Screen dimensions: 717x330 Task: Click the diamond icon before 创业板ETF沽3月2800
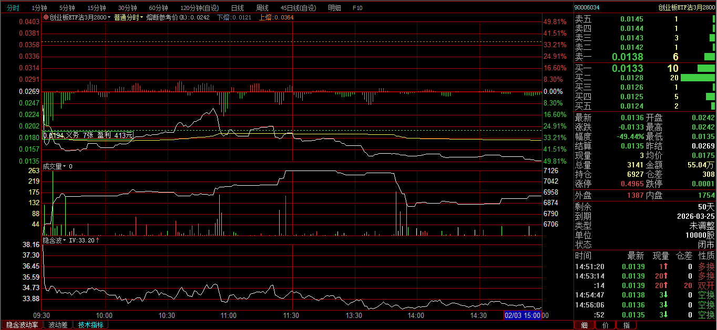[46, 17]
